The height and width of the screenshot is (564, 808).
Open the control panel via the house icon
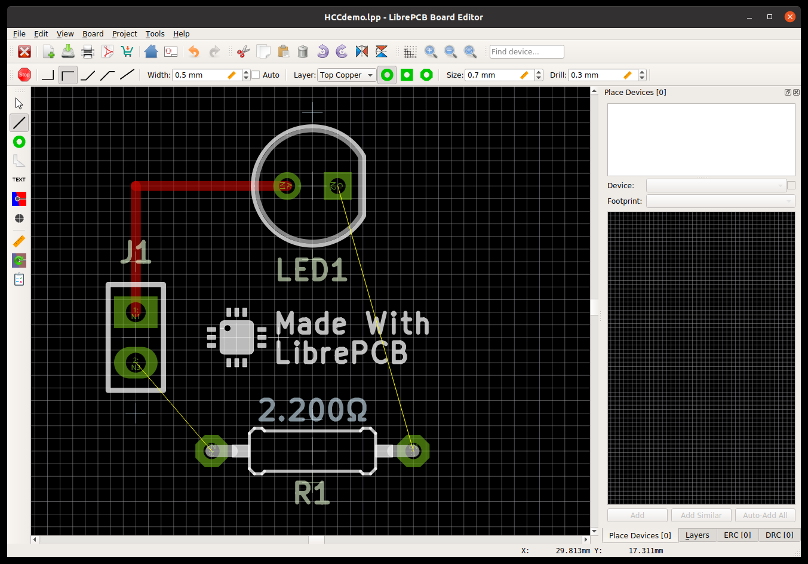tap(151, 51)
